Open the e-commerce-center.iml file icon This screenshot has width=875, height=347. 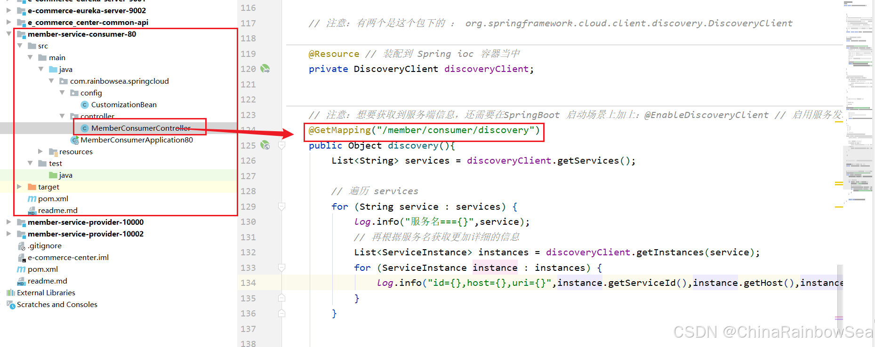click(21, 258)
